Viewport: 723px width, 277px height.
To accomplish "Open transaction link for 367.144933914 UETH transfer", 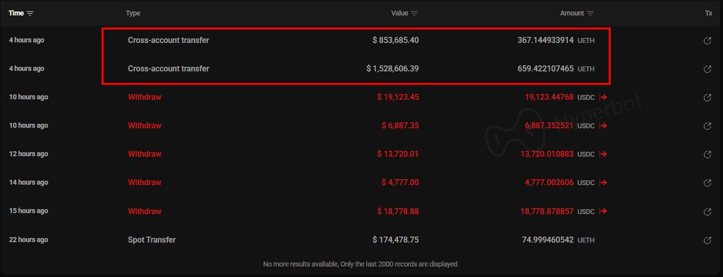I will click(708, 40).
